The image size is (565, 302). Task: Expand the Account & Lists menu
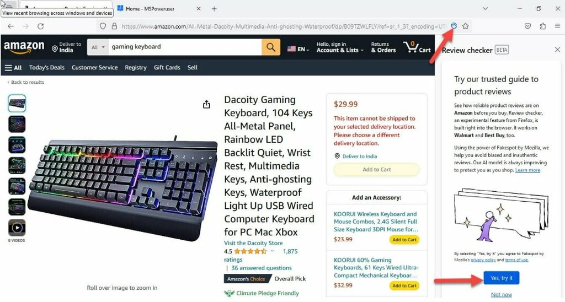[340, 47]
